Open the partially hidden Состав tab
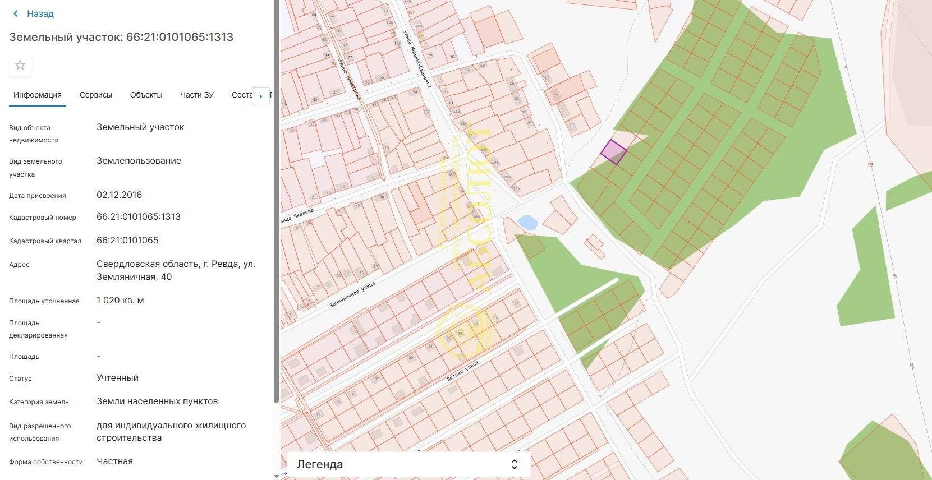Screen dimensions: 932x480 coord(242,95)
